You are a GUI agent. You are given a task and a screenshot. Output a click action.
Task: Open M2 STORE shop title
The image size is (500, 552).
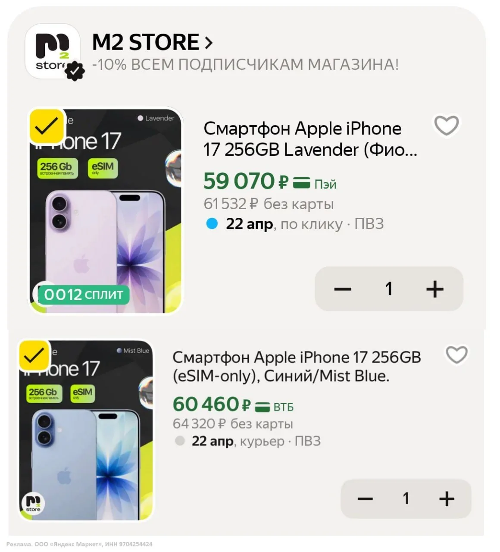click(x=146, y=42)
